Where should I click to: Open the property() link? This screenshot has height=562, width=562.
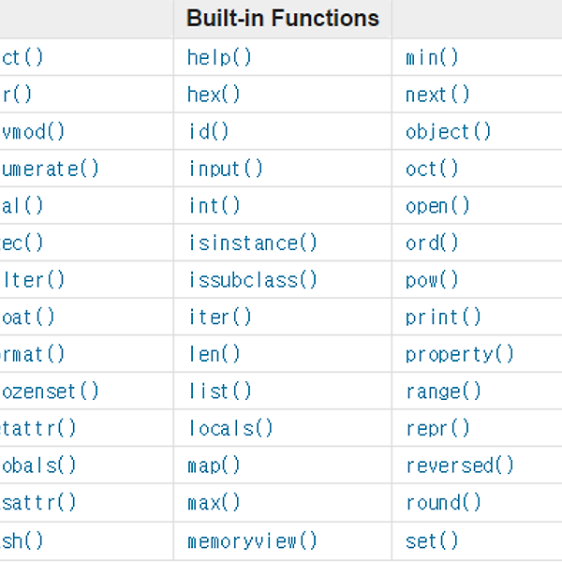coord(460,355)
